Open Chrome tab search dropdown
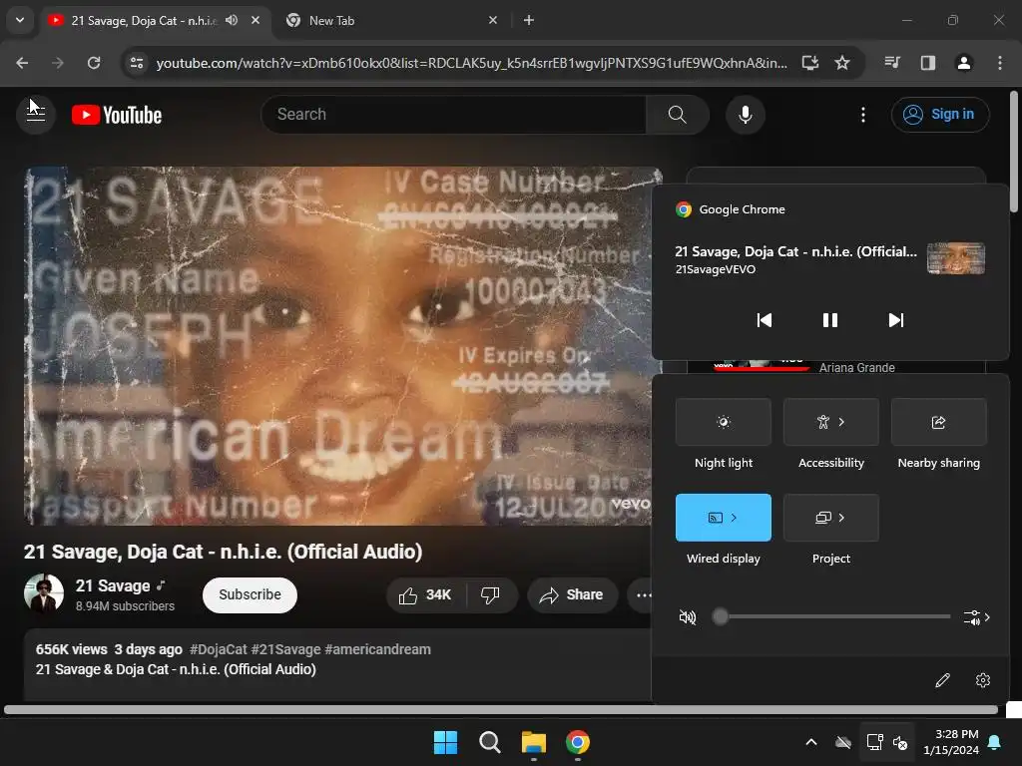 (20, 20)
